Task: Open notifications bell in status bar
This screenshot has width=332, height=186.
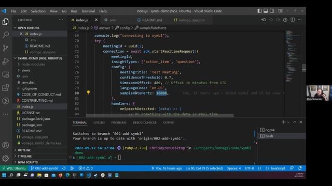Action: (x=300, y=168)
